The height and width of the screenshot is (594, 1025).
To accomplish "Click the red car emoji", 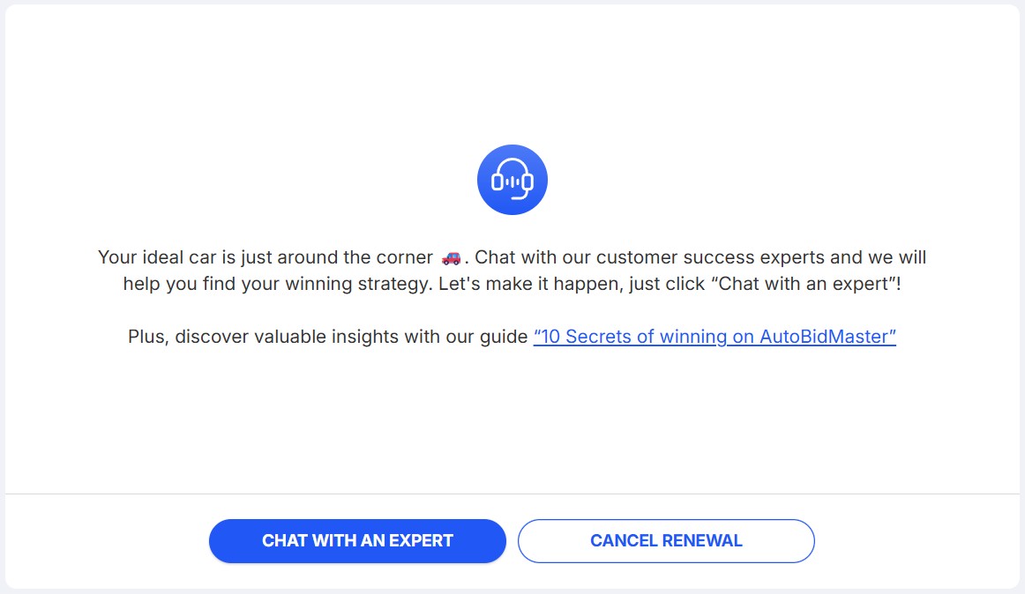I will coord(451,258).
